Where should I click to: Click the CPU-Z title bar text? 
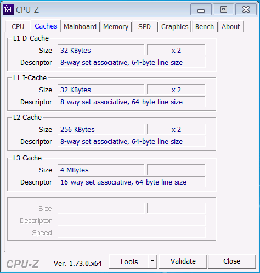27,9
